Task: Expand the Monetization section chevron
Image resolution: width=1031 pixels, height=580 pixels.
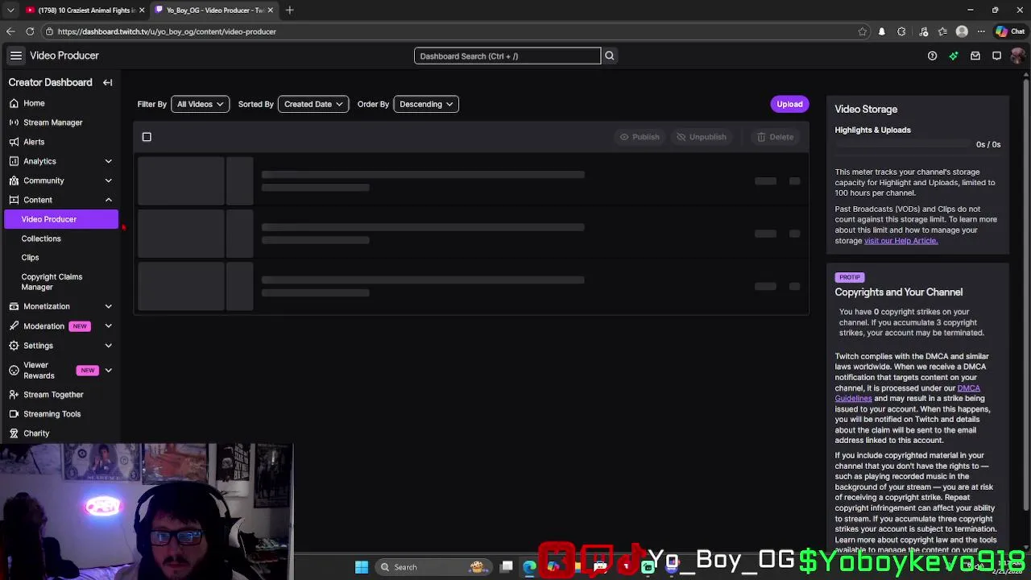Action: tap(108, 306)
